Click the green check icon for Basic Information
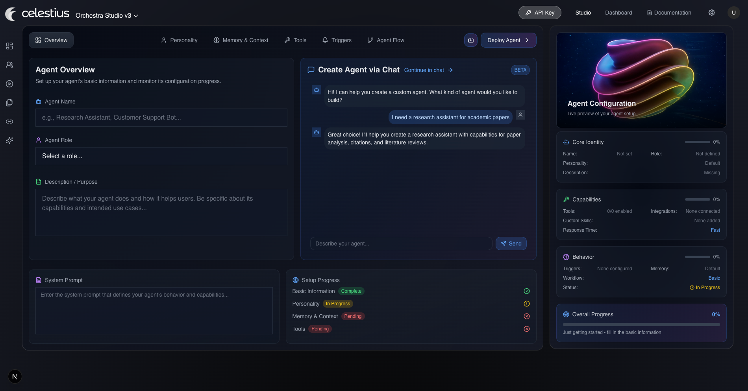 click(527, 291)
